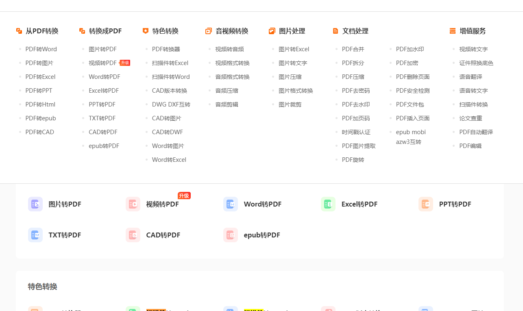This screenshot has height=311, width=523.
Task: Select PDF转PPT in the menu
Action: 39,91
